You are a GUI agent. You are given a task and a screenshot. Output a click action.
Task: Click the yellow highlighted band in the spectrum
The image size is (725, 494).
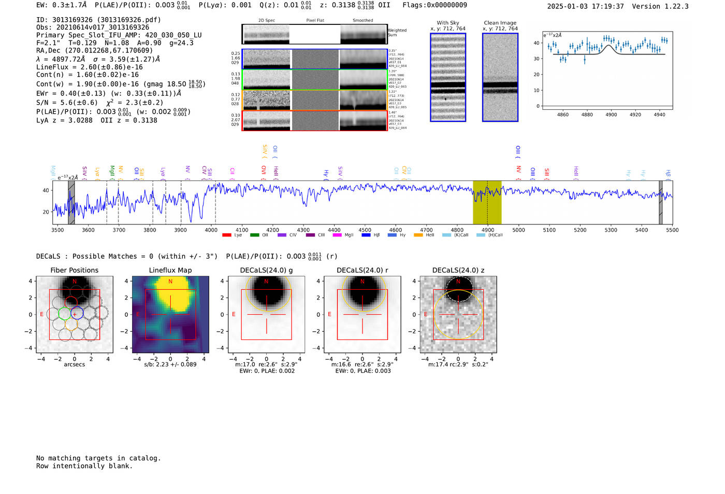click(x=487, y=203)
